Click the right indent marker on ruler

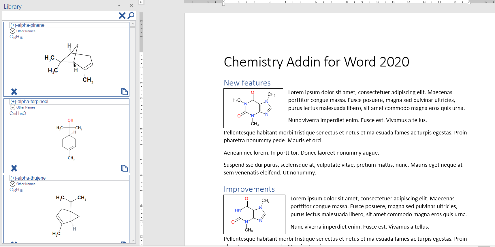(469, 3)
